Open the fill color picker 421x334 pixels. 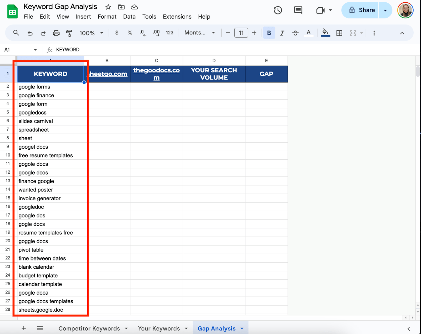click(325, 33)
